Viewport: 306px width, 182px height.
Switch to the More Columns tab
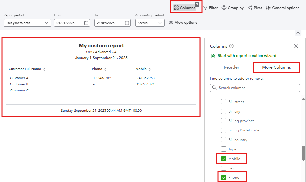coord(276,67)
